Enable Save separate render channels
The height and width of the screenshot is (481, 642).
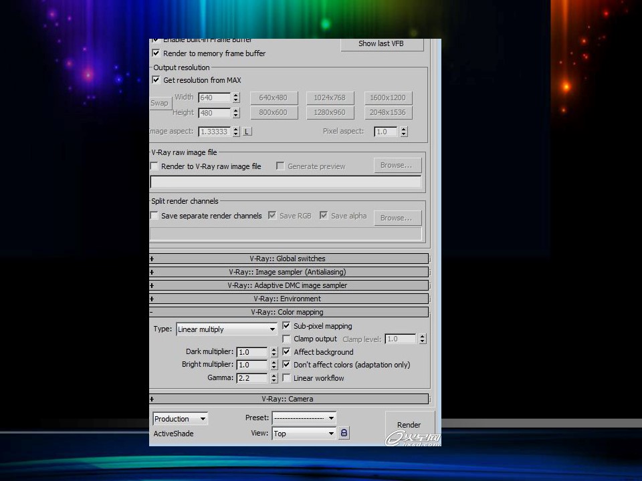click(154, 216)
